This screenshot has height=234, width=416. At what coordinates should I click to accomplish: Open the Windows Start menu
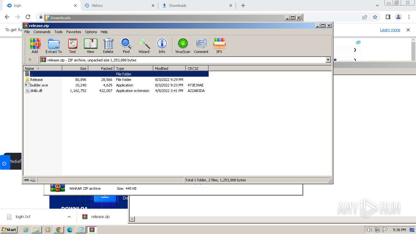click(x=9, y=229)
